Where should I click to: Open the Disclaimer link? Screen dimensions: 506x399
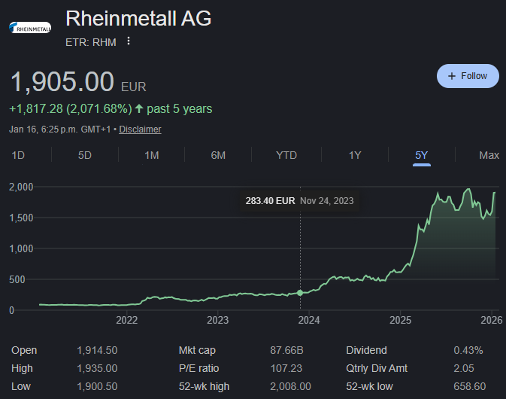(140, 129)
